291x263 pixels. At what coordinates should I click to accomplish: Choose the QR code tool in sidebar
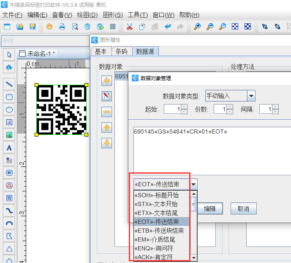pyautogui.click(x=9, y=198)
